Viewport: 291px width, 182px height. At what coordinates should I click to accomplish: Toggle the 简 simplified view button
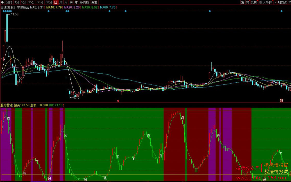(248, 2)
